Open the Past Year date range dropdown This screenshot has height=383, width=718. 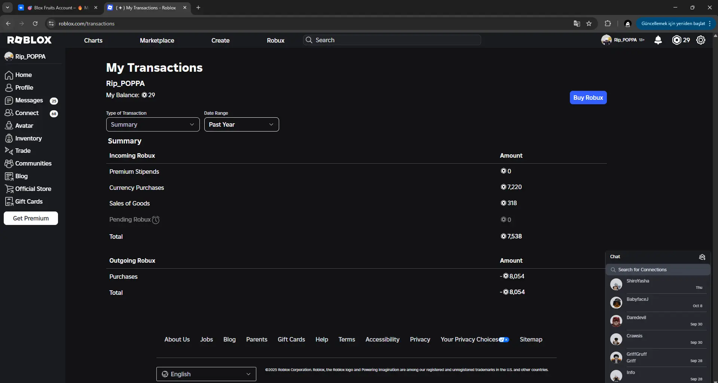[241, 124]
